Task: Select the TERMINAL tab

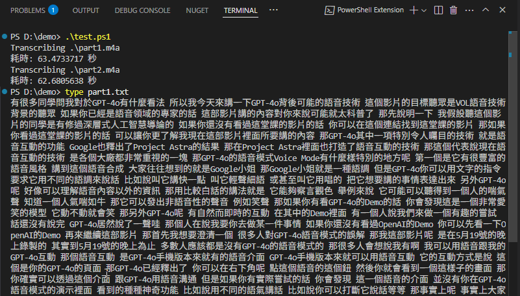Action: pyautogui.click(x=240, y=10)
